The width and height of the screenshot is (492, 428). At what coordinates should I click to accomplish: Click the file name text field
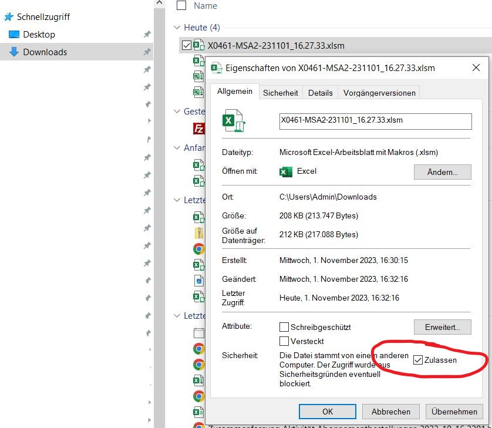pyautogui.click(x=375, y=120)
